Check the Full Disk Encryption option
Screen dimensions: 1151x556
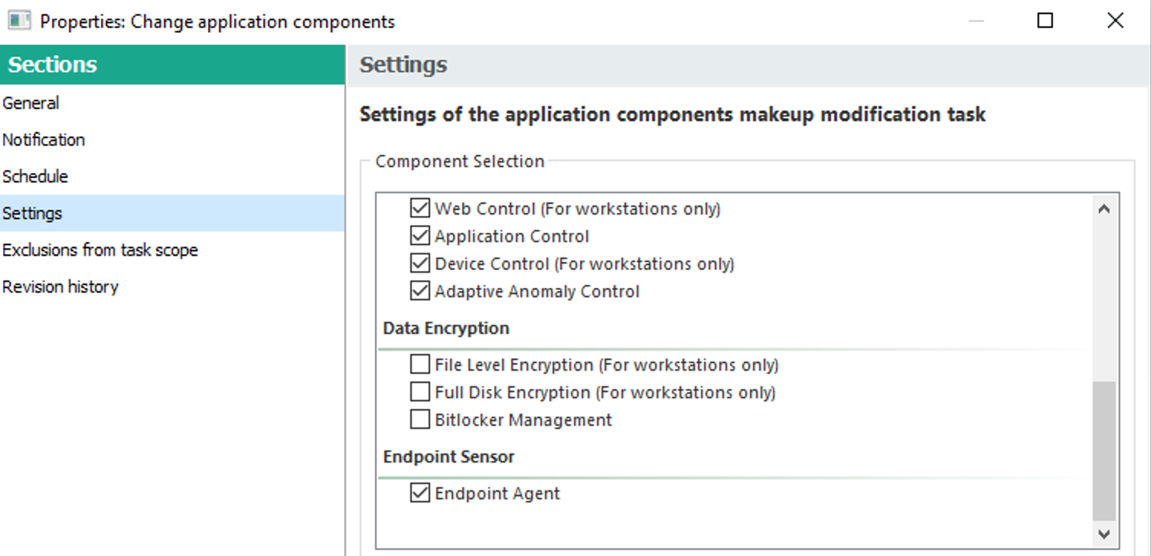click(x=420, y=392)
